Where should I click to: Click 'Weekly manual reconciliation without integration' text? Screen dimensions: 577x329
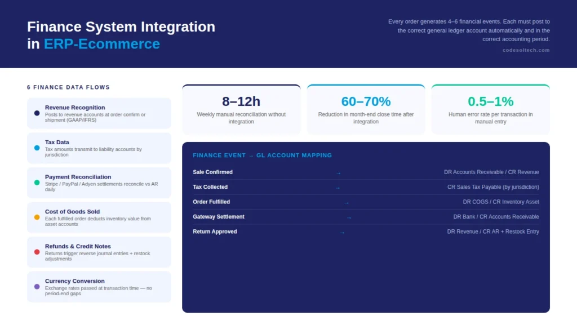[241, 118]
